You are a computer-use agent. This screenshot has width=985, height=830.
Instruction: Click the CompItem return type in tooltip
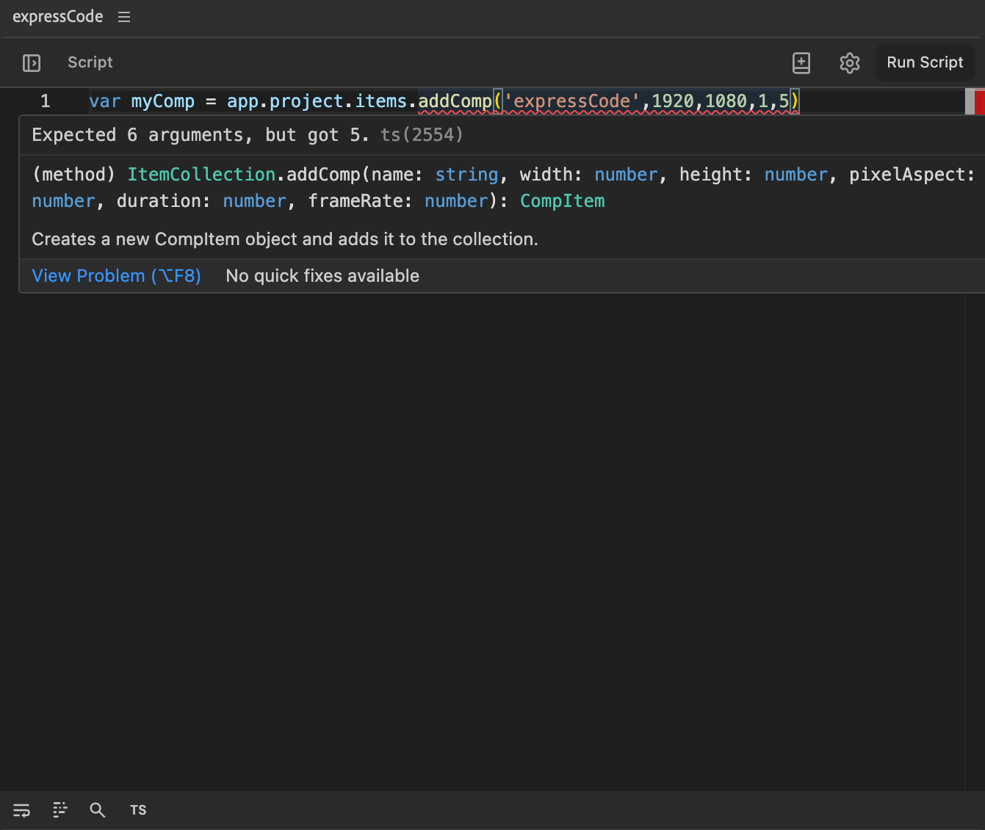tap(562, 201)
